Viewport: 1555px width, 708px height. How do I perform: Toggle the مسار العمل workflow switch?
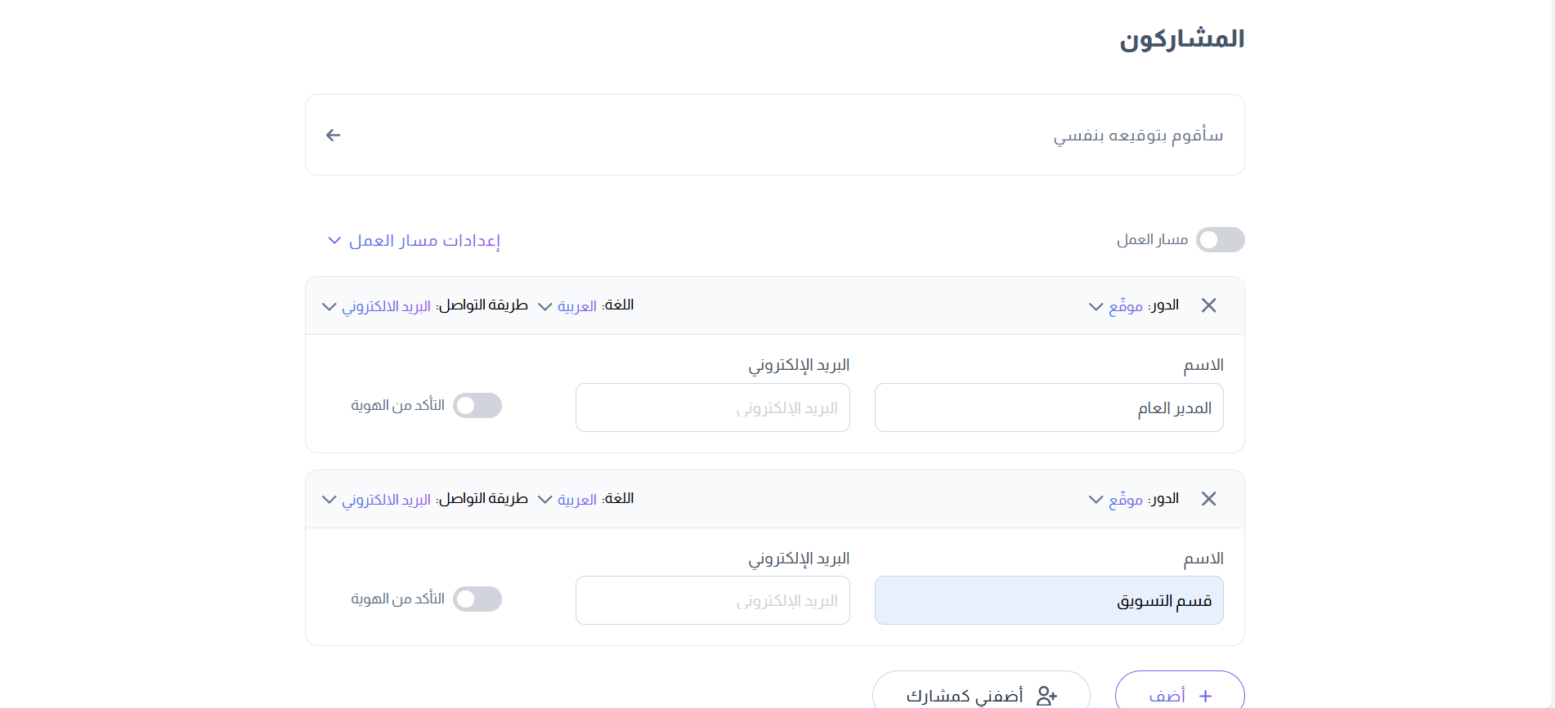tap(1220, 240)
